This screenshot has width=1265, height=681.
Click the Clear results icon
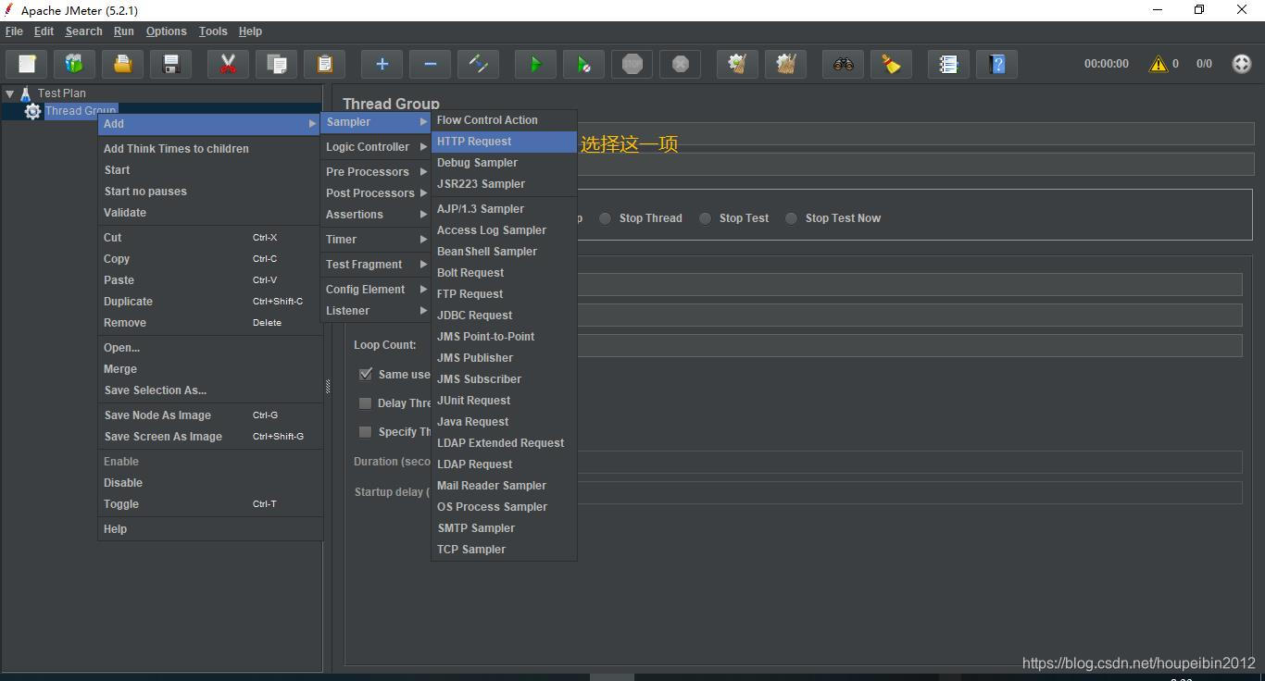coord(737,64)
